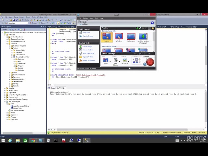Viewport: 208px width, 156px height.
Task: Collapse the StaleStats database node
Action: click(x=7, y=44)
